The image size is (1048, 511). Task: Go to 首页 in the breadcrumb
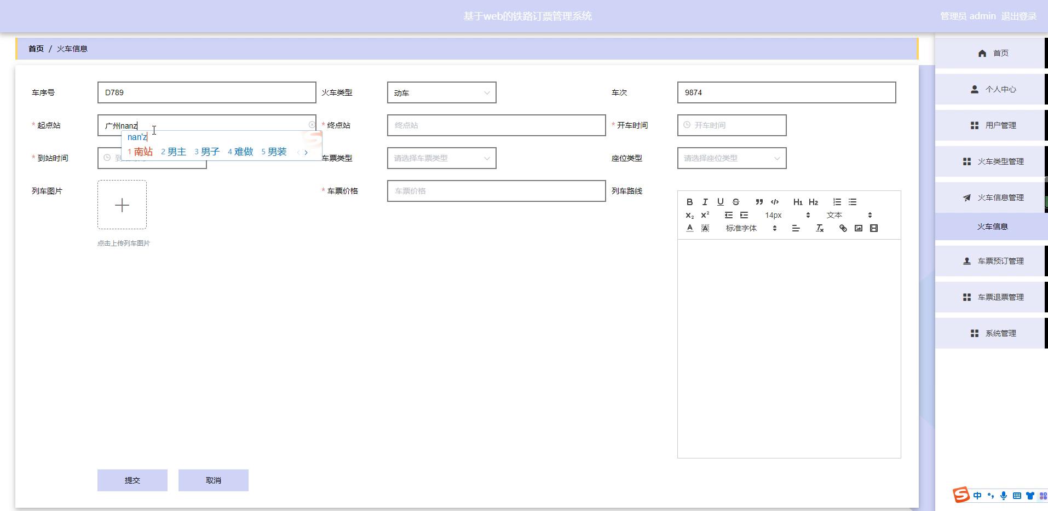click(36, 49)
